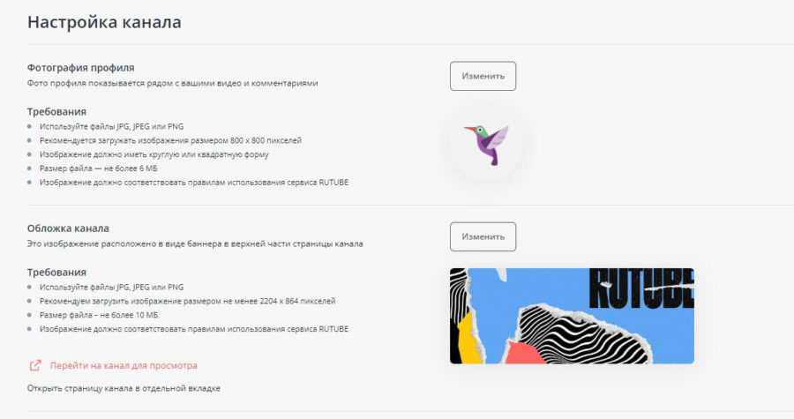
Task: Click Требования heading under Обложка канала
Action: (56, 273)
